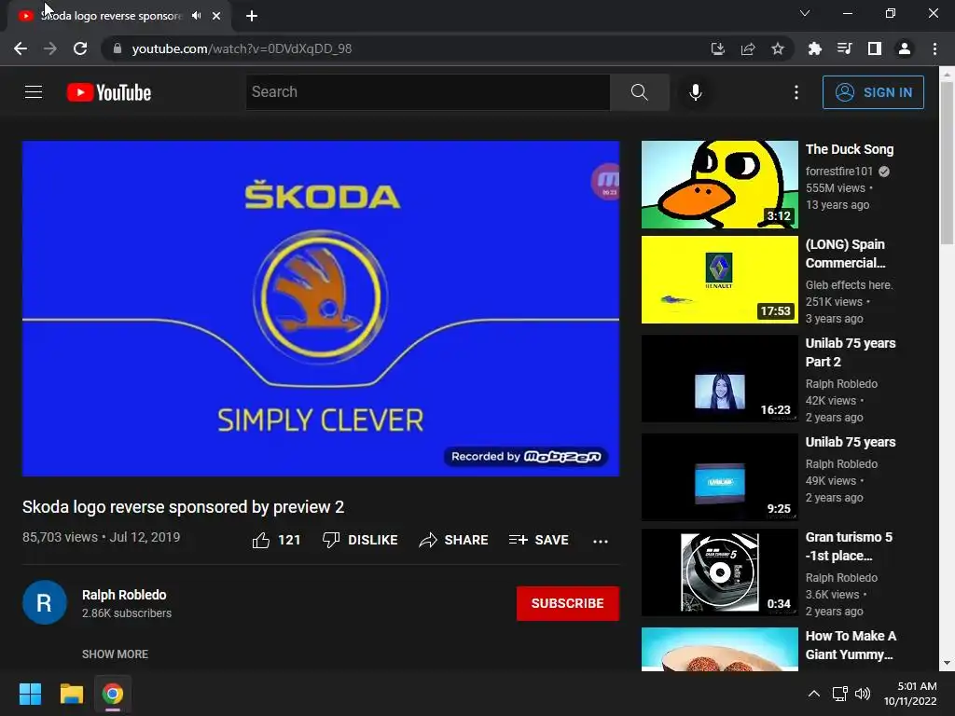Reload the YouTube page
Screen dimensions: 955x716
click(80, 48)
